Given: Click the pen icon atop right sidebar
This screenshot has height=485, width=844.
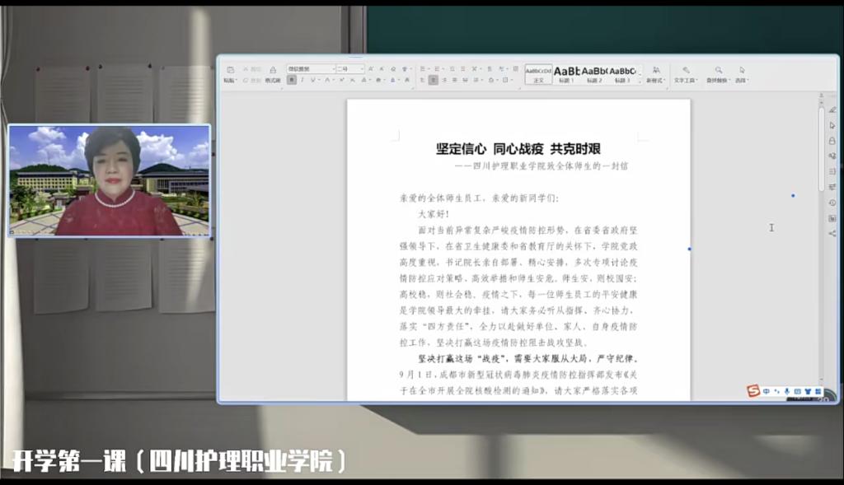Looking at the screenshot, I should pos(832,109).
